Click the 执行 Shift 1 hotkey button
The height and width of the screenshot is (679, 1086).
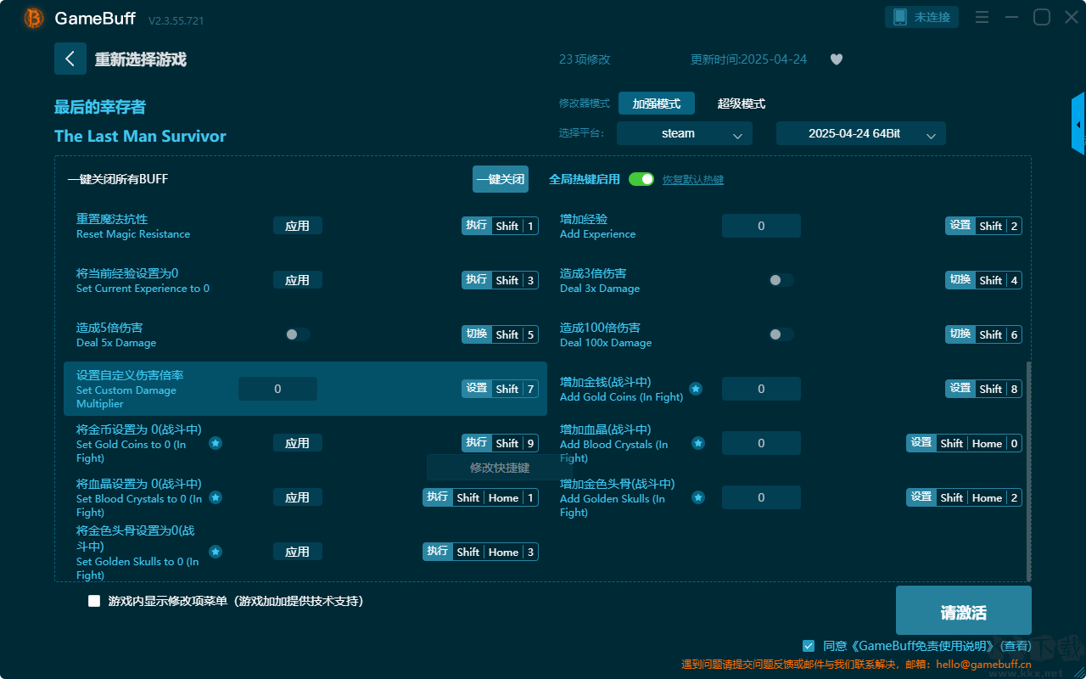pos(501,226)
